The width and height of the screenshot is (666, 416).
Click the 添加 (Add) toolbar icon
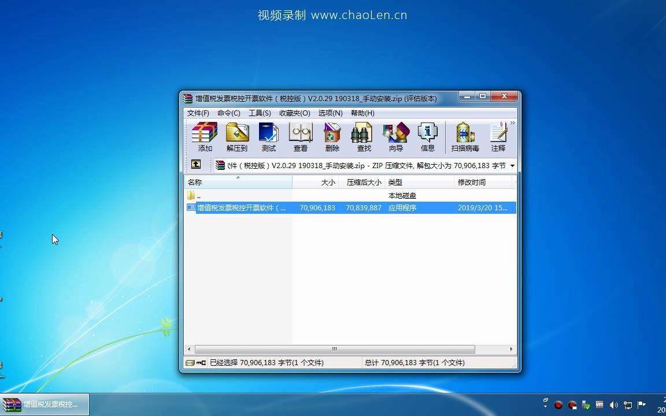[x=205, y=136]
